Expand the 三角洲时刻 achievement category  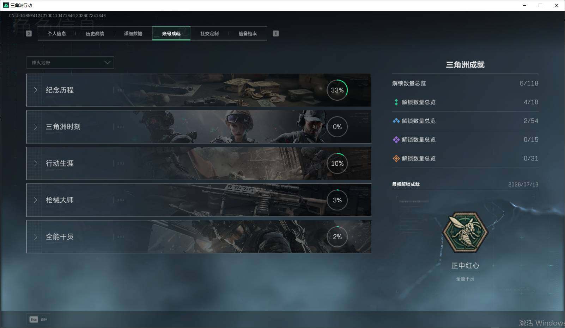click(199, 127)
